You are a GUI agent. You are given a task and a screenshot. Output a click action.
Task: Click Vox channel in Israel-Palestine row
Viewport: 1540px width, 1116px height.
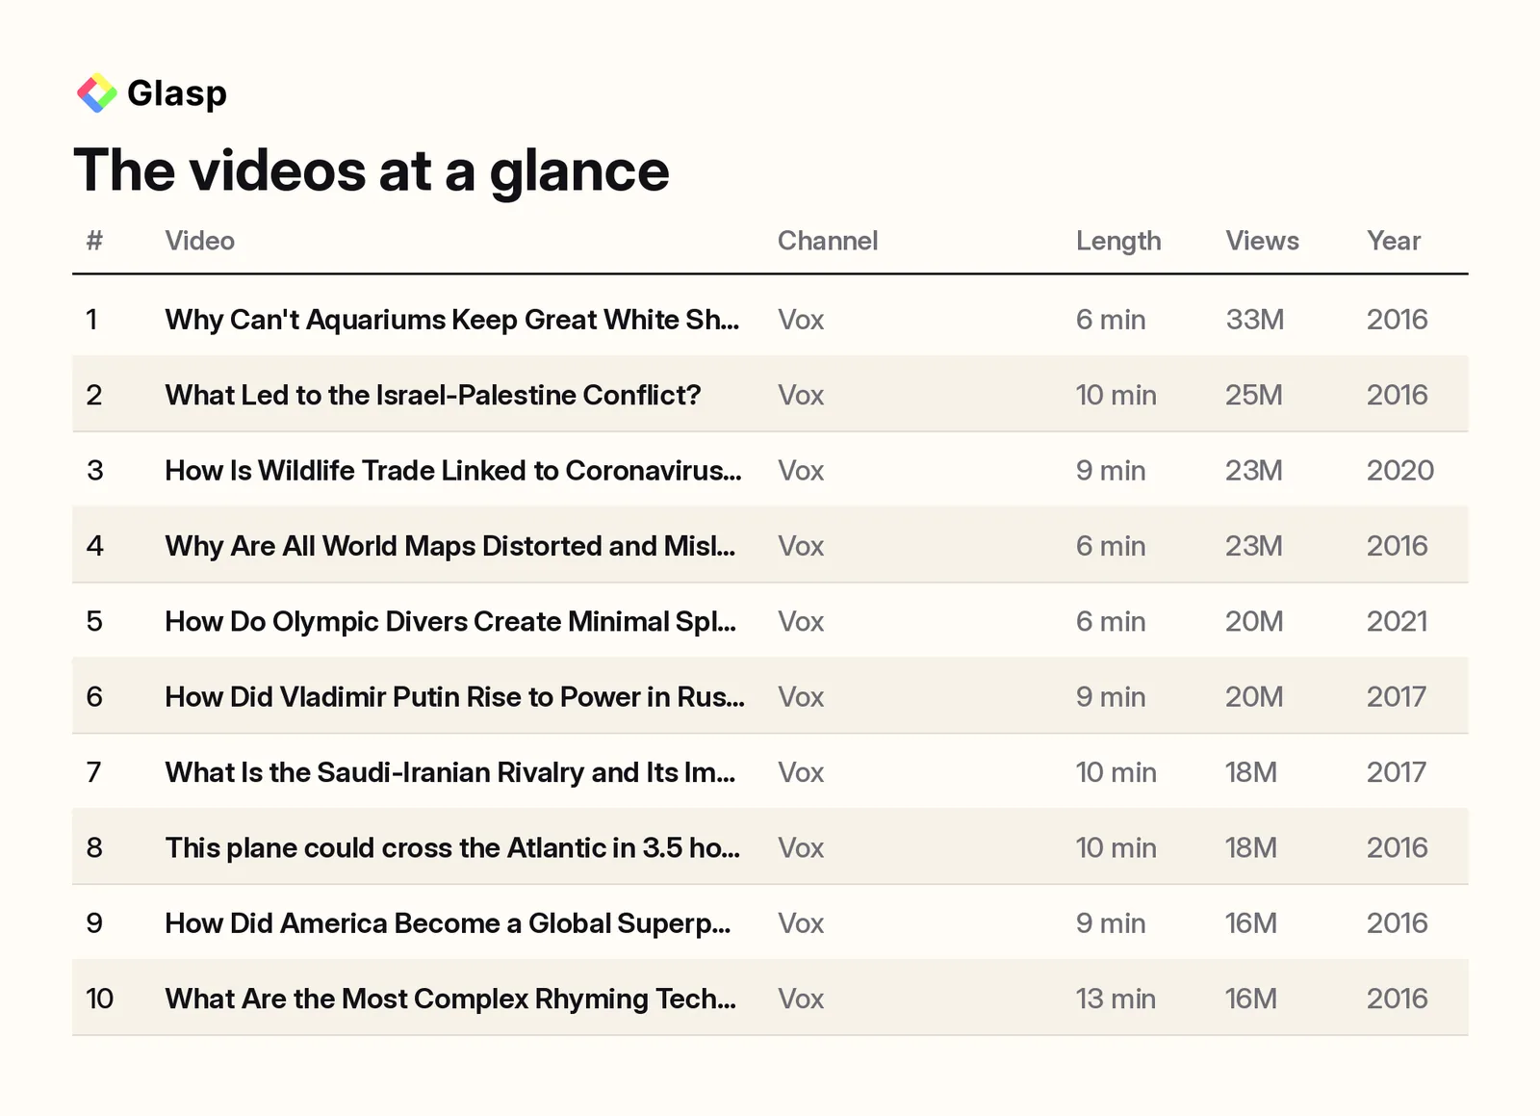point(801,395)
